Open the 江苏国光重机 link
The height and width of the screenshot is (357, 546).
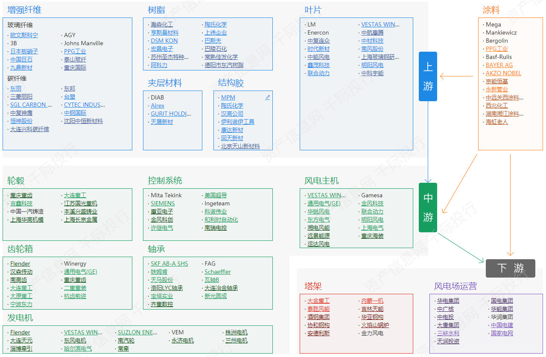81,203
